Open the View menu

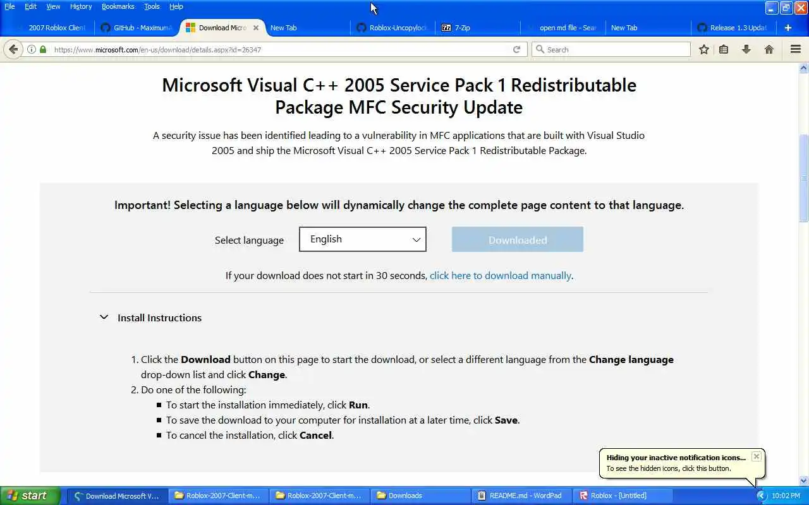pyautogui.click(x=53, y=6)
